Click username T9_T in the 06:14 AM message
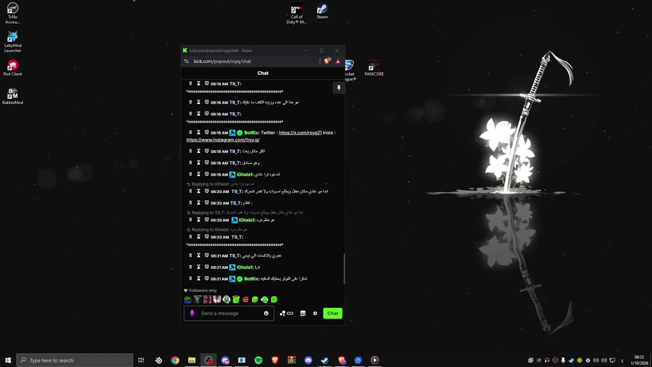 [x=234, y=84]
